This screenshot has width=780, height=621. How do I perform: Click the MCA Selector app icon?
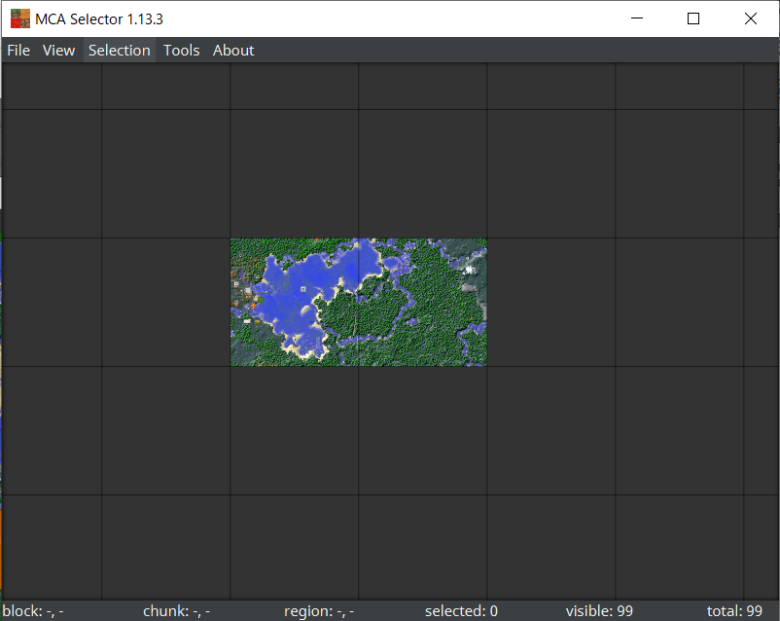[20, 18]
